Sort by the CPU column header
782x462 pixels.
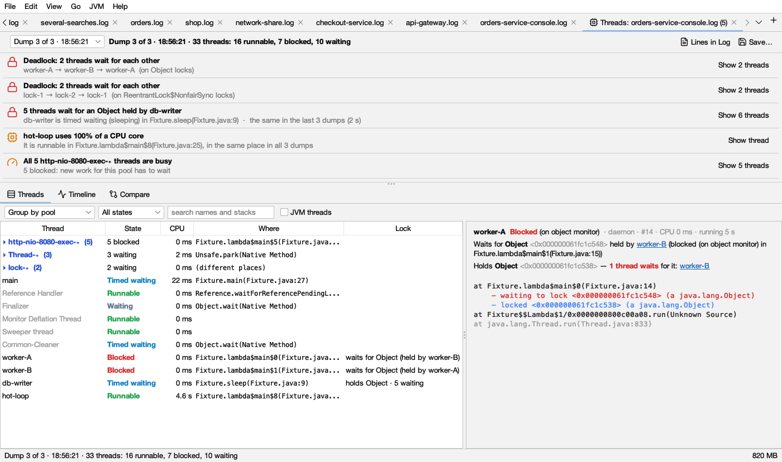pyautogui.click(x=177, y=228)
